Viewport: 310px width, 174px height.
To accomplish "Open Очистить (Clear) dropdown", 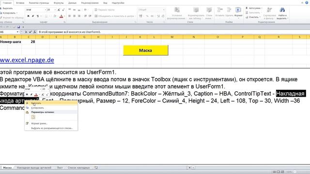I will pyautogui.click(x=253, y=17).
